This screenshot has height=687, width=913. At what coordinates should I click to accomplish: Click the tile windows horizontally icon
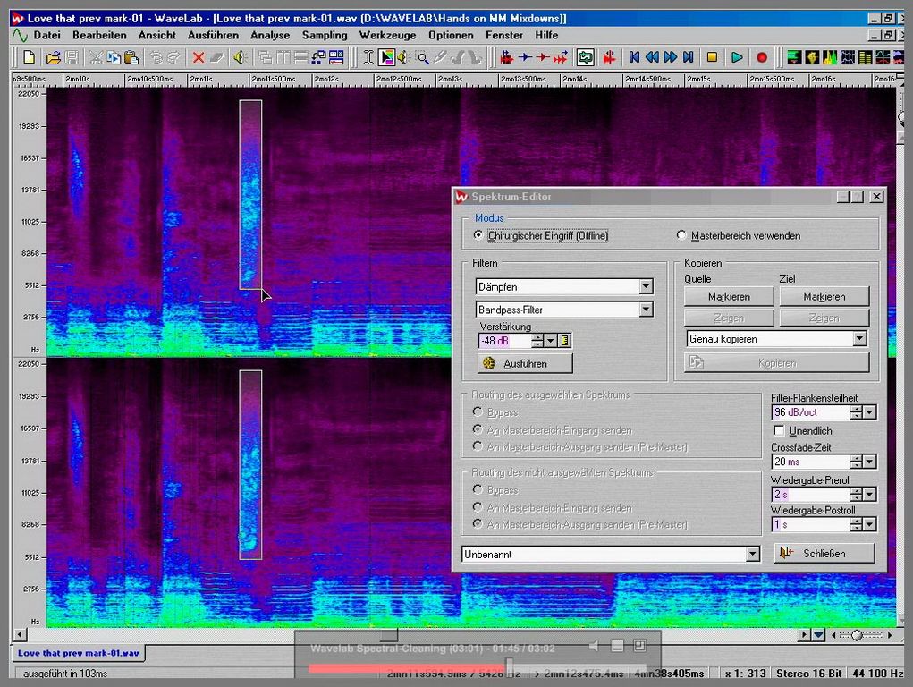coord(301,57)
